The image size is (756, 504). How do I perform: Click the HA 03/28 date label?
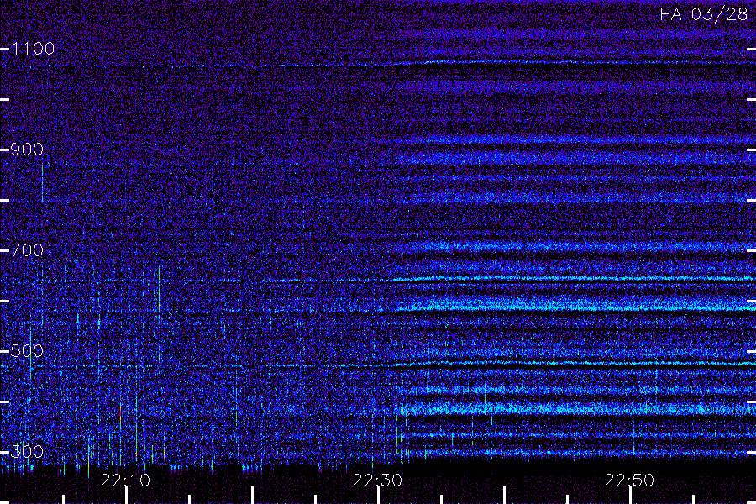pos(703,14)
